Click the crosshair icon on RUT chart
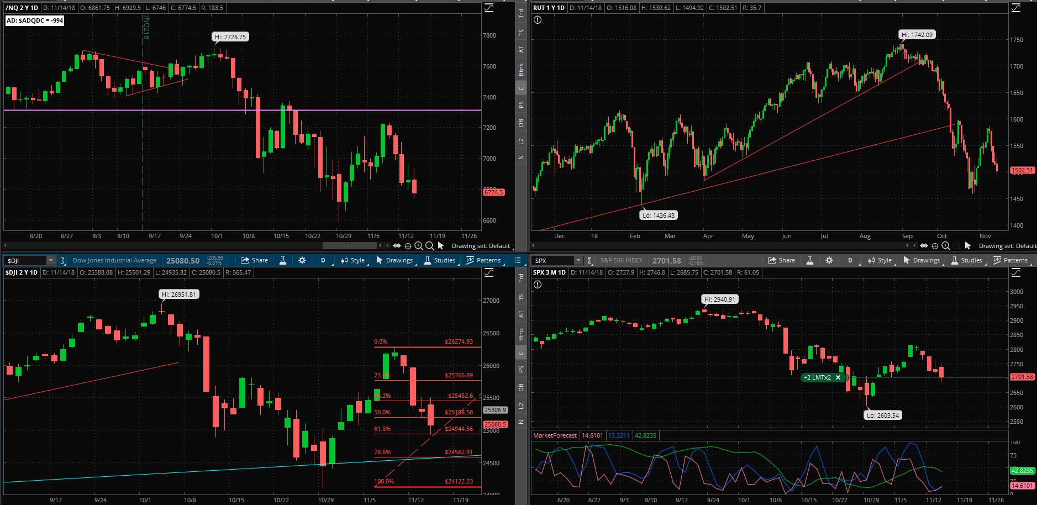 point(935,246)
